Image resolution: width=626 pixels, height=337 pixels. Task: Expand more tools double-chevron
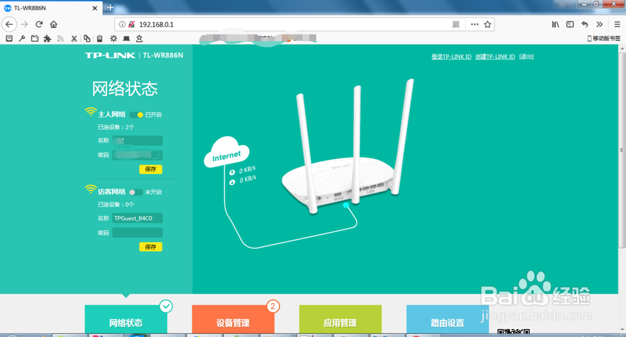point(599,24)
